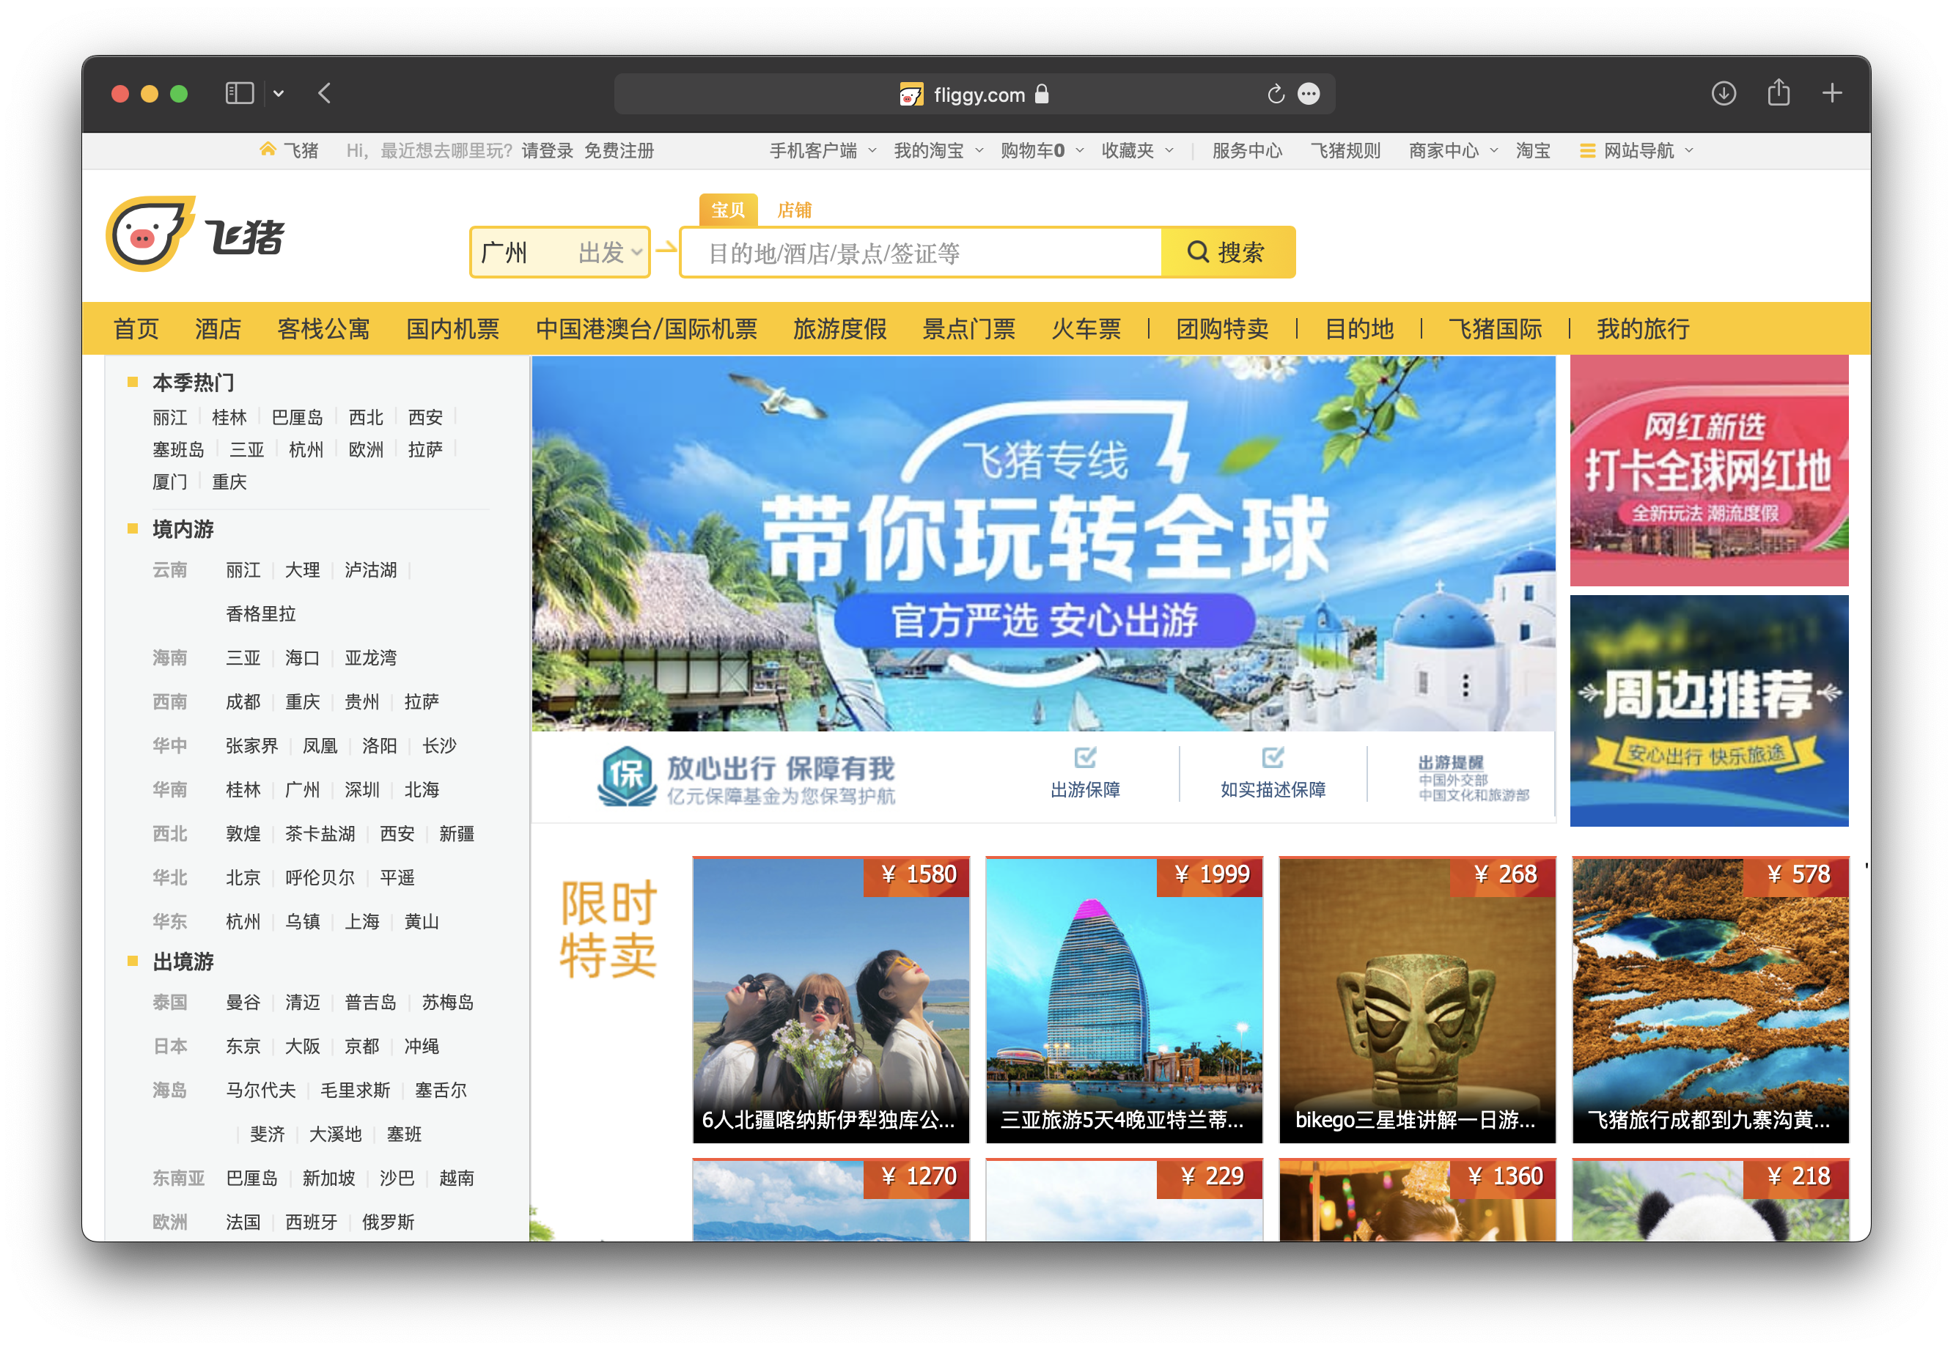Image resolution: width=1953 pixels, height=1350 pixels.
Task: Click 冲绳 in 日本 row
Action: click(422, 1047)
